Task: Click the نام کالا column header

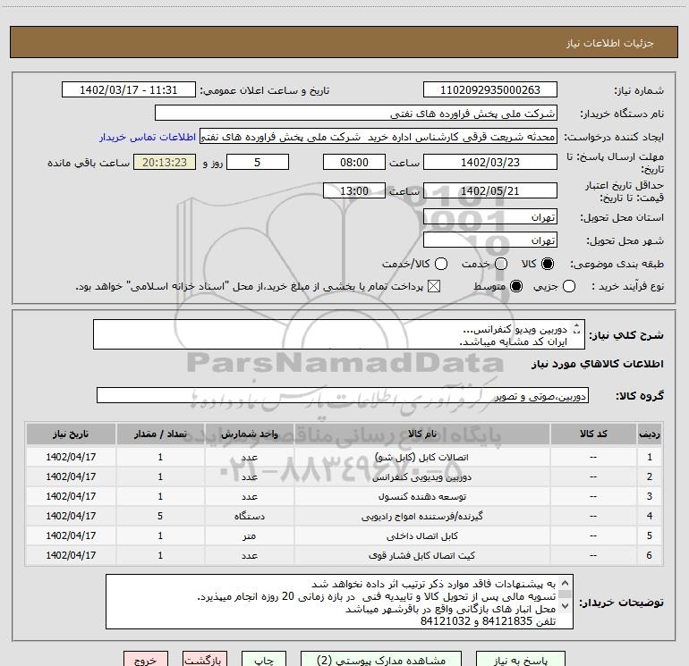Action: tap(421, 434)
